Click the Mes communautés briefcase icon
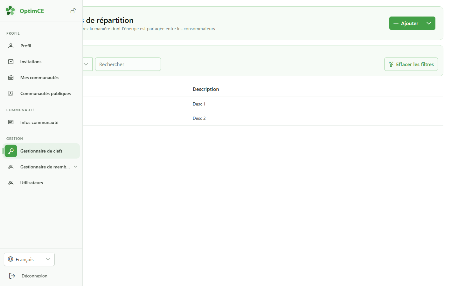The width and height of the screenshot is (458, 286). [11, 78]
